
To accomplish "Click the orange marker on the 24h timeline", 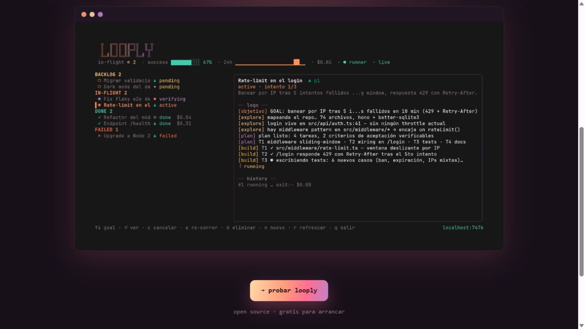I will pyautogui.click(x=296, y=62).
